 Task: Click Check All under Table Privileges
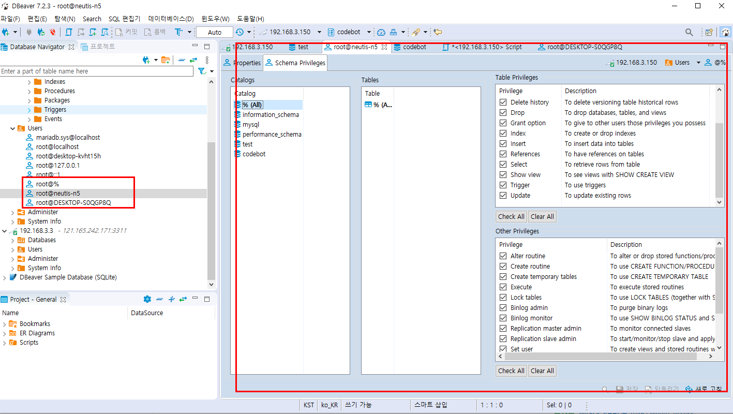pos(511,217)
